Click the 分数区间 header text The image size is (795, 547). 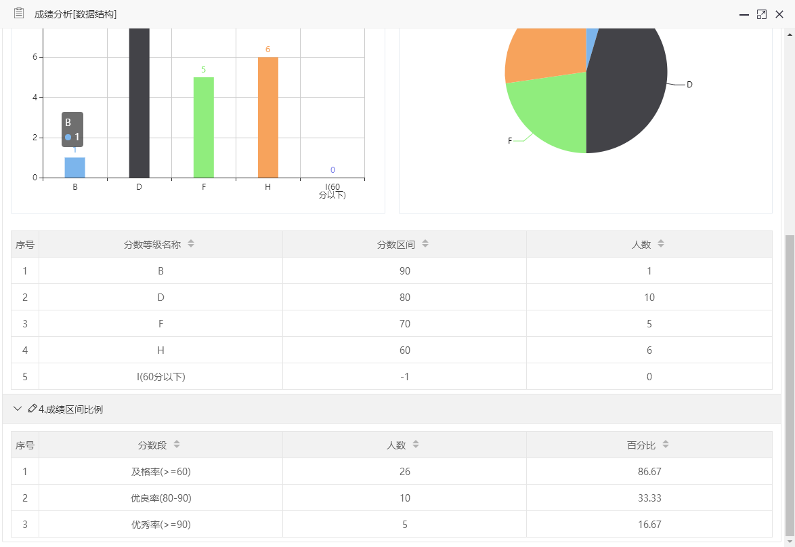click(396, 245)
